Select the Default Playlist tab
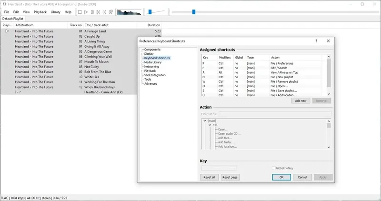Viewport: 381px width, 201px height. pos(13,19)
